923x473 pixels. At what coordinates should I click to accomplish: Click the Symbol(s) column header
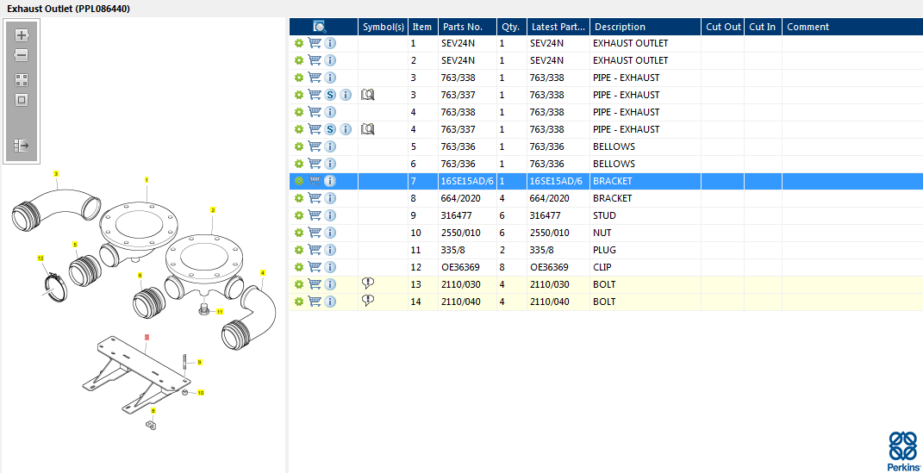[x=384, y=27]
